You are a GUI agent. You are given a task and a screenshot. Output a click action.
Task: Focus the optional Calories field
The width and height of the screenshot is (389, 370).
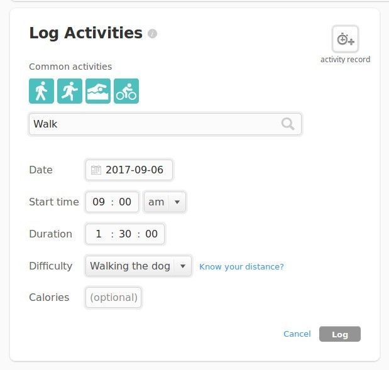114,298
